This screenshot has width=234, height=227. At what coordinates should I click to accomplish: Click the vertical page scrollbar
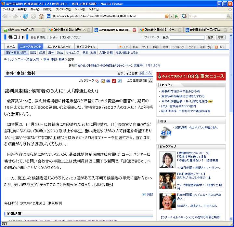pos(231,130)
